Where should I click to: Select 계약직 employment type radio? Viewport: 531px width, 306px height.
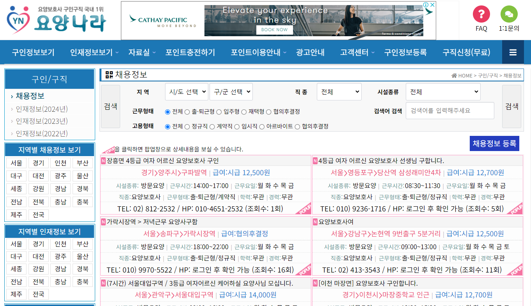click(212, 127)
